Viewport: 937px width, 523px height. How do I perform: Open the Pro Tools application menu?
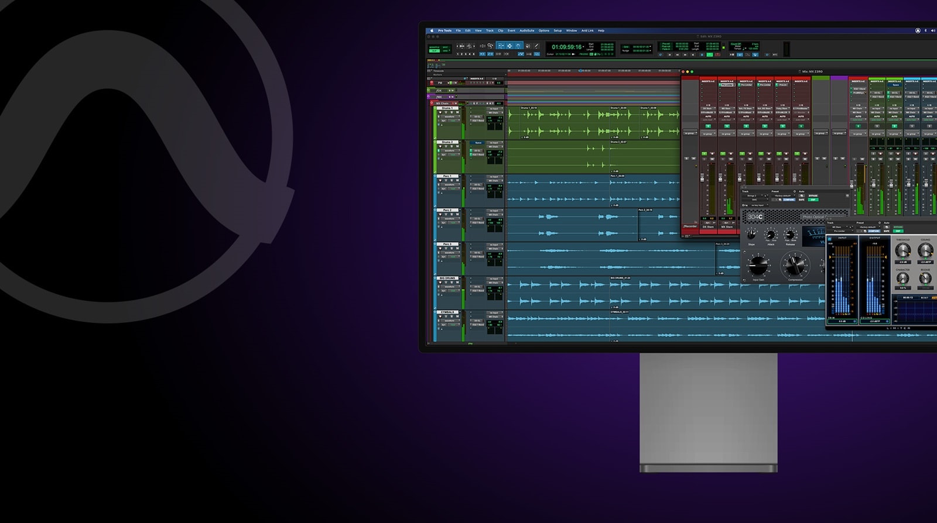[x=444, y=30]
